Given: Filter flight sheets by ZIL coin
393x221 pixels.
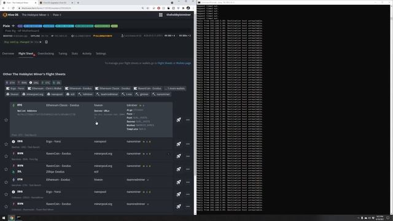Looking at the screenshot, I should point(56,83).
